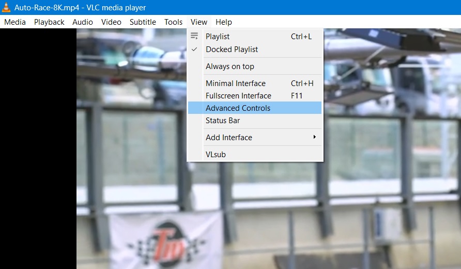The width and height of the screenshot is (461, 269).
Task: Close the open View menu
Action: click(x=199, y=22)
